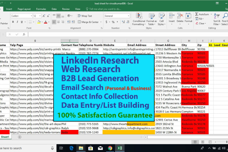228x152 pixels.
Task: Open Cell Styles gallery
Action: (161, 19)
